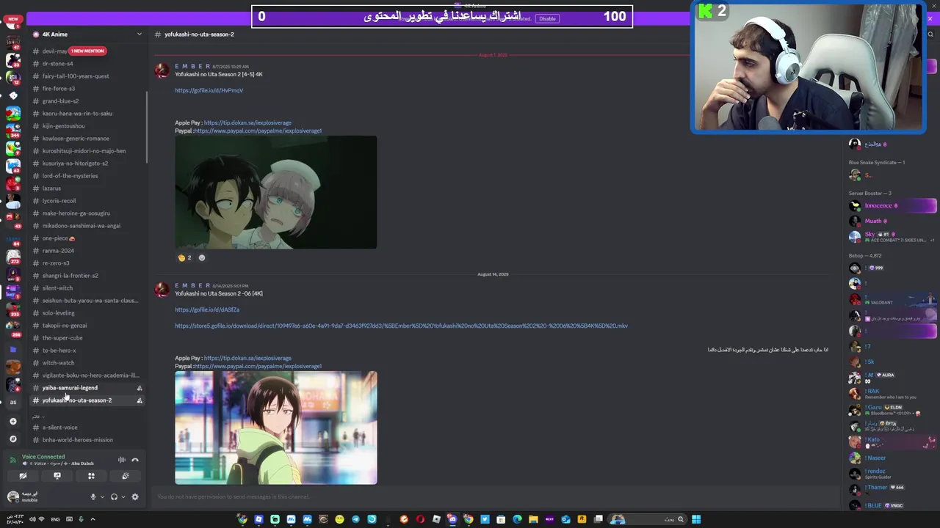Open EMBER's avatar on August 14 message
Viewport: 940px width, 528px height.
(x=162, y=289)
